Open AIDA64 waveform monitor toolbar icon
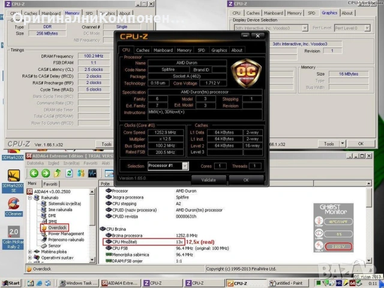384x288 pixels. click(x=92, y=173)
